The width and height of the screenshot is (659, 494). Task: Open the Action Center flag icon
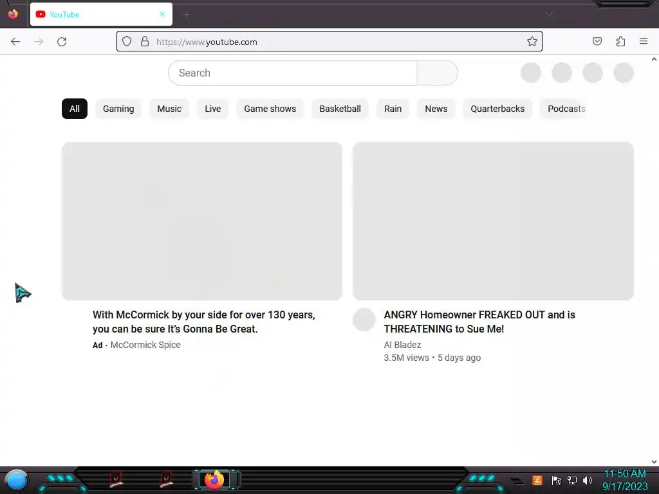(557, 480)
